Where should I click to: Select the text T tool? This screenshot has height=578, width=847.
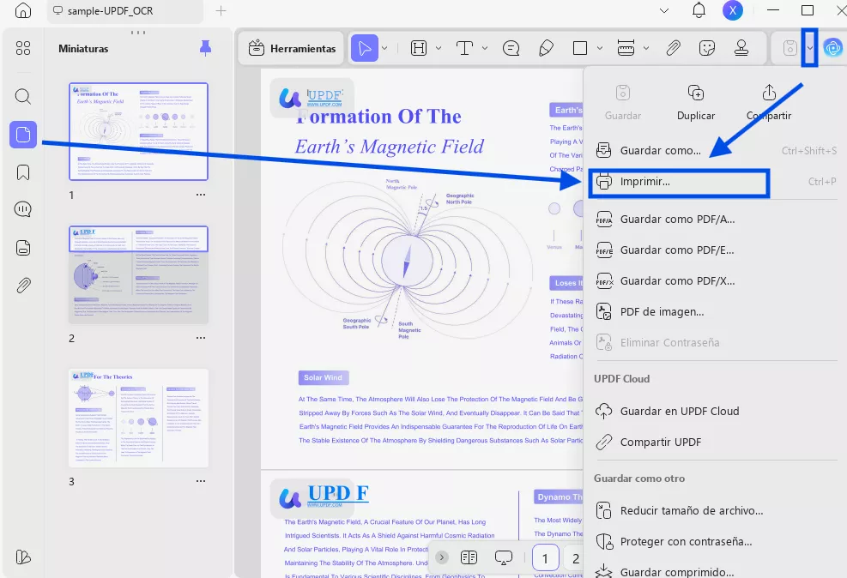coord(464,48)
